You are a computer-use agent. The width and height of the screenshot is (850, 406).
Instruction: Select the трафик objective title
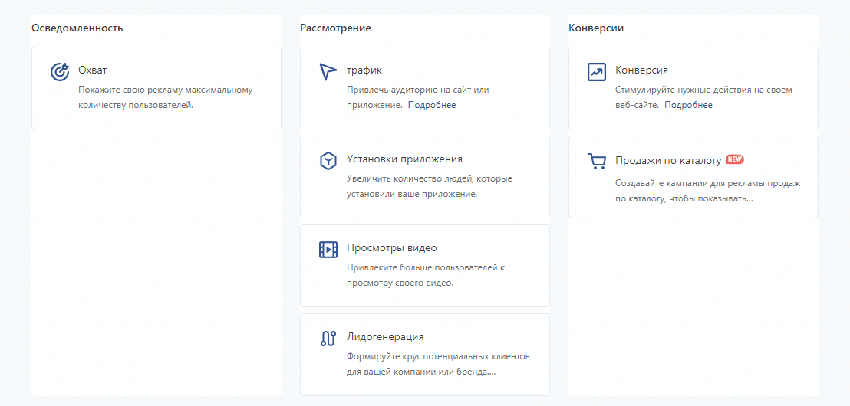click(x=364, y=70)
